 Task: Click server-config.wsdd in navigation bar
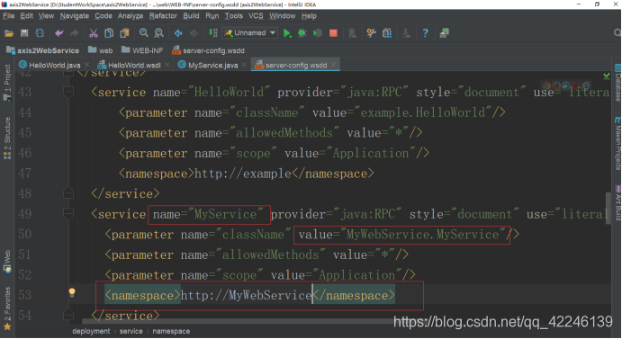[x=208, y=50]
